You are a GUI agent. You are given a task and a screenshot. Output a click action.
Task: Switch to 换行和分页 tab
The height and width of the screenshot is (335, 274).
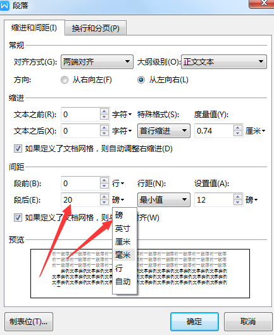pyautogui.click(x=96, y=28)
